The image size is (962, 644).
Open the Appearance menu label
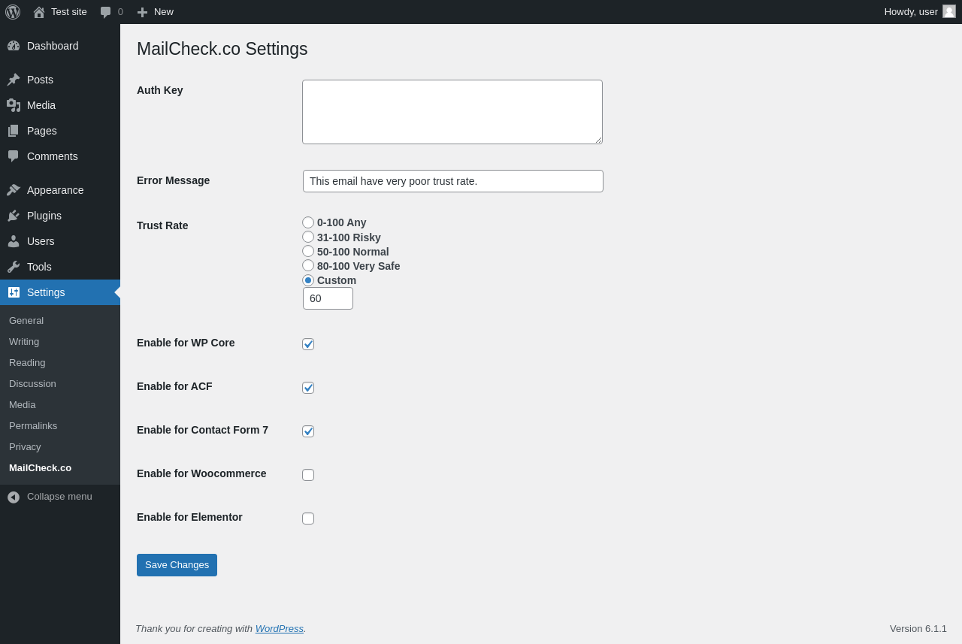pos(56,190)
